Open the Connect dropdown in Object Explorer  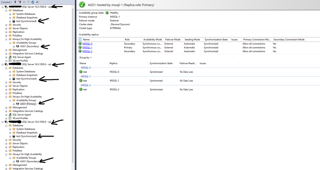[x=7, y=2]
